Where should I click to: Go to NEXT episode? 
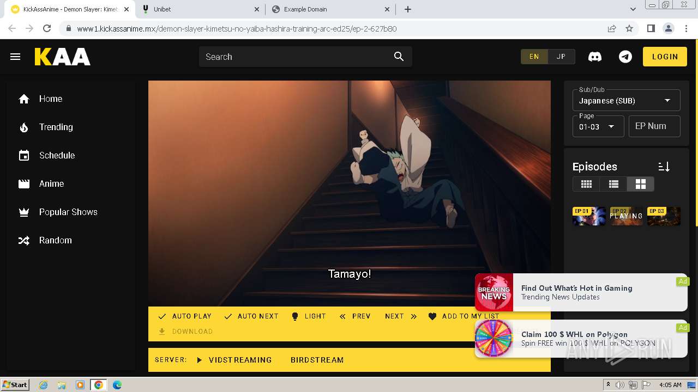[401, 316]
